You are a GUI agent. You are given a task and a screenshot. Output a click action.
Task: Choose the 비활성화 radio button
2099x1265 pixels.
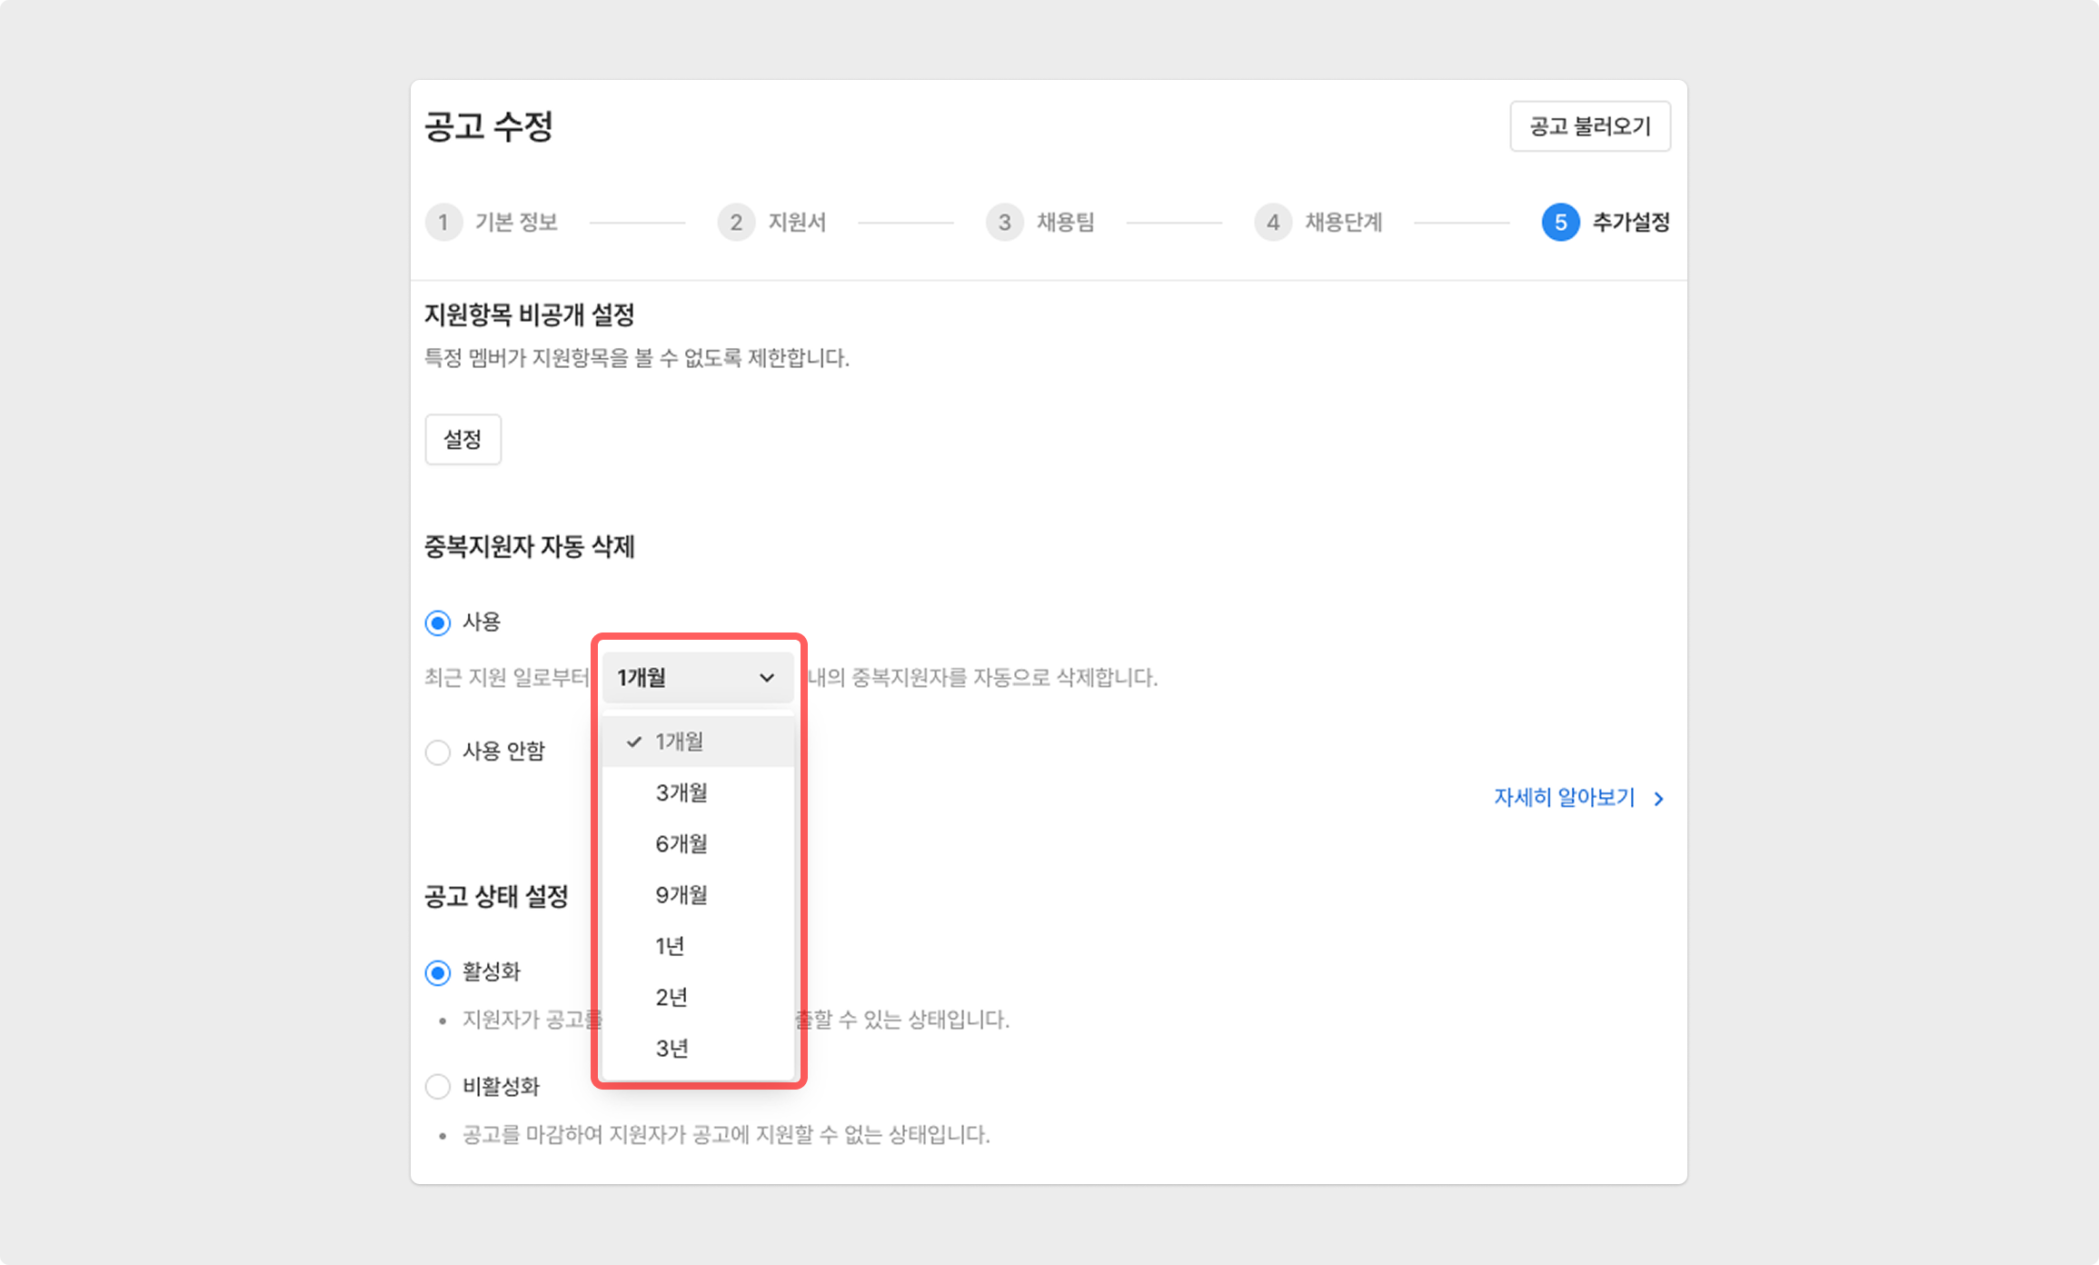(438, 1087)
